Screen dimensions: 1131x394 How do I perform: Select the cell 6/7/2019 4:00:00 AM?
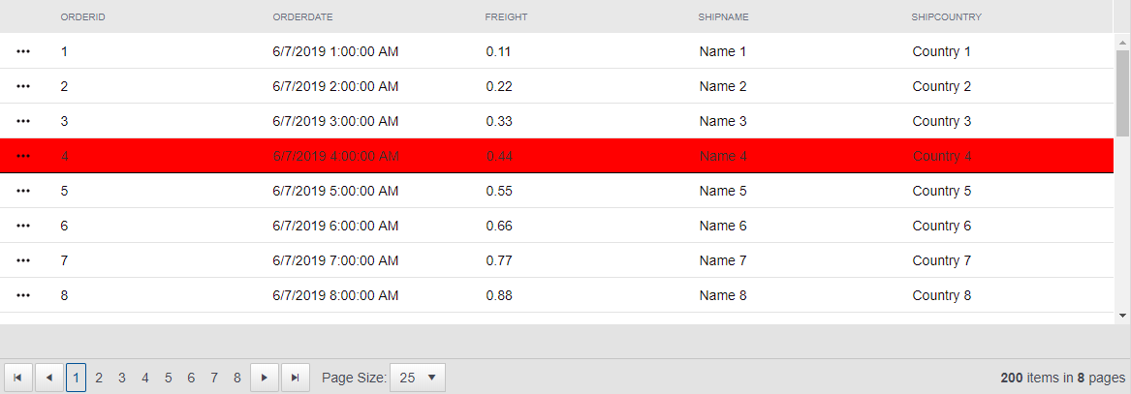coord(335,156)
